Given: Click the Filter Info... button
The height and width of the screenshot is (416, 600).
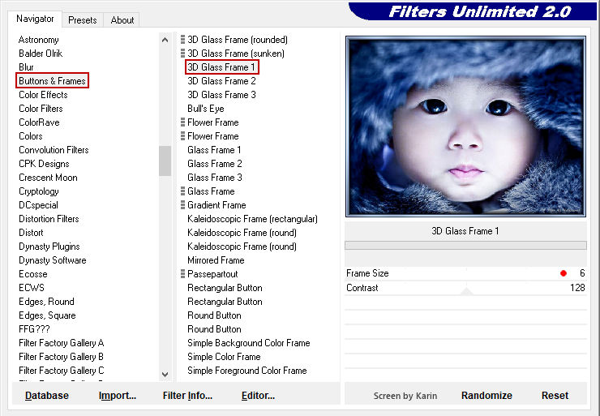Looking at the screenshot, I should tap(187, 396).
